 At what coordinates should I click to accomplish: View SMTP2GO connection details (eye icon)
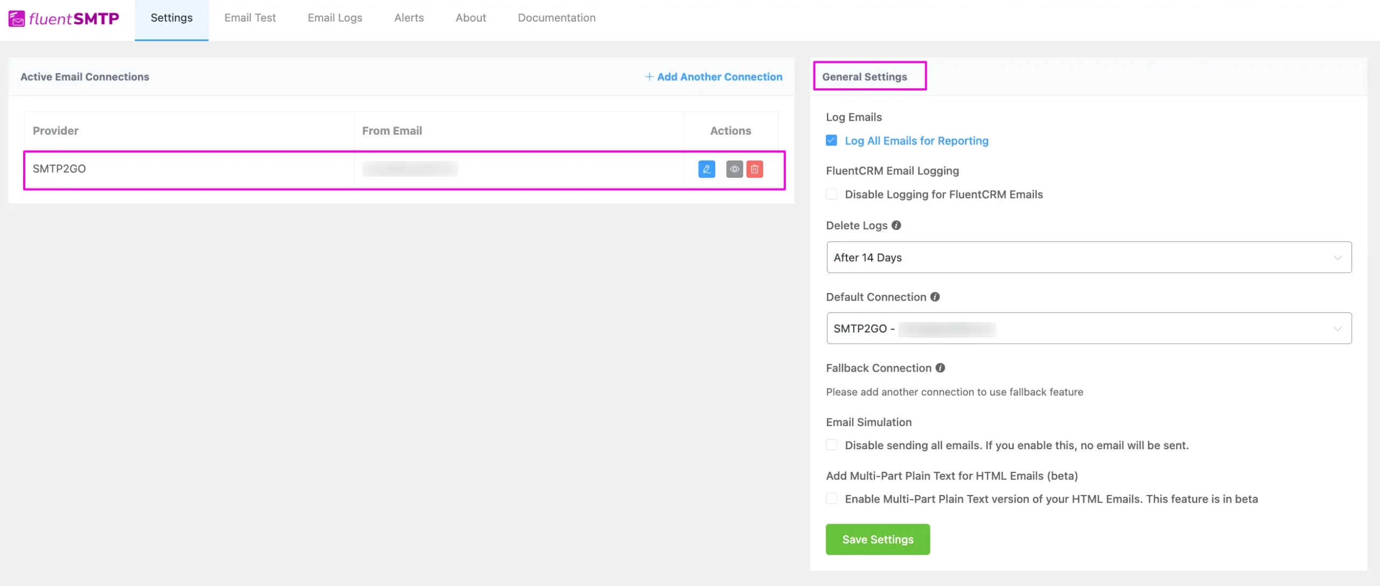[734, 169]
